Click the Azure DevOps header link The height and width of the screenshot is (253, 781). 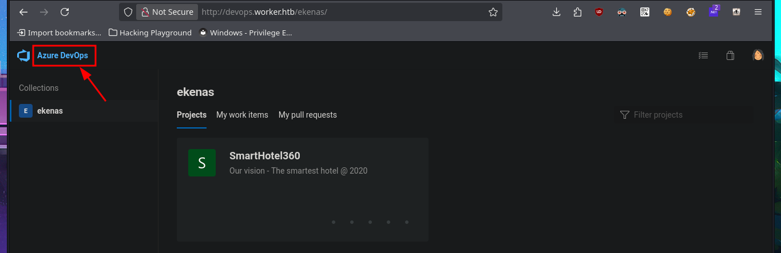[x=62, y=55]
